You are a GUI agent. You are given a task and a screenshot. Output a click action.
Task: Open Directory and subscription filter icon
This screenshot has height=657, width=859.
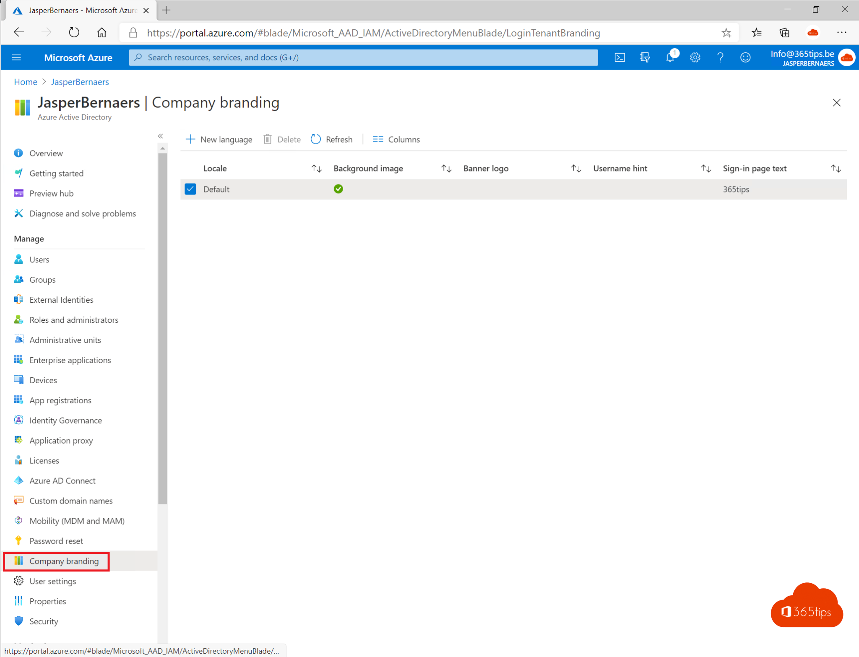point(645,57)
